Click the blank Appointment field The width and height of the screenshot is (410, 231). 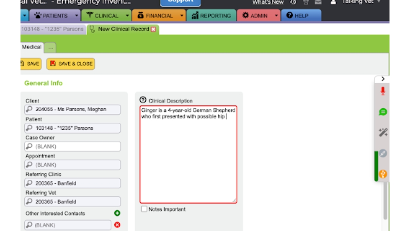(x=73, y=165)
